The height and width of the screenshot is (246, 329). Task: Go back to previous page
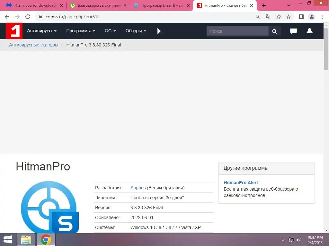click(x=7, y=17)
